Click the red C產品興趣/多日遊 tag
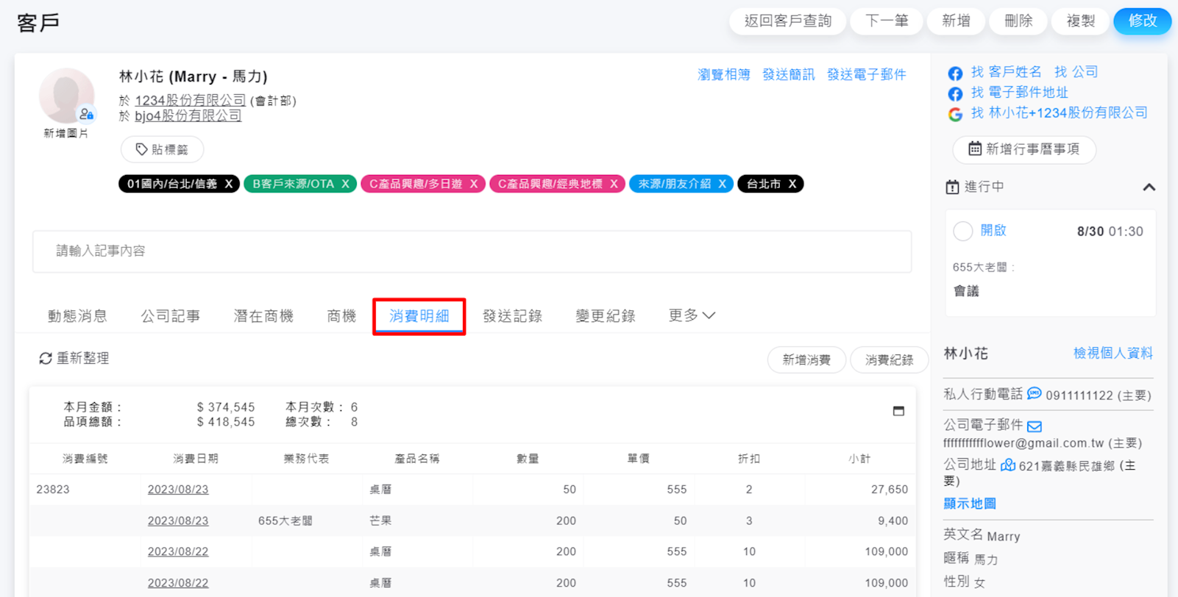This screenshot has width=1178, height=597. point(415,184)
